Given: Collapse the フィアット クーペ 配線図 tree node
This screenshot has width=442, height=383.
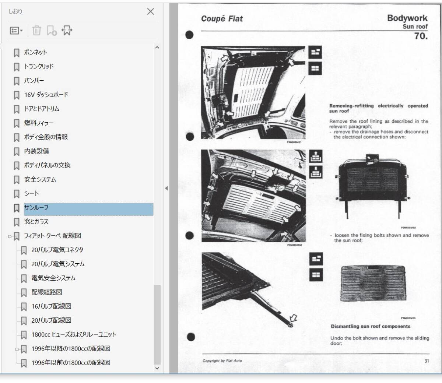Looking at the screenshot, I should coord(10,236).
